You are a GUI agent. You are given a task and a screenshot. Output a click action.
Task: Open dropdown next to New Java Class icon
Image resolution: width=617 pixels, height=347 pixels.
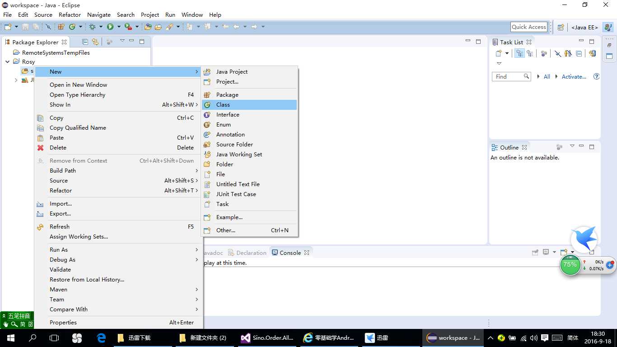(x=80, y=27)
